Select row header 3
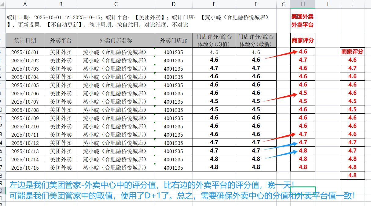Screen dimensions: 371x206 [x=3, y=52]
